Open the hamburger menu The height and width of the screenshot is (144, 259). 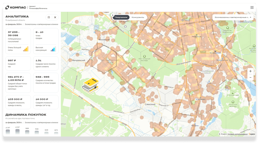[252, 7]
